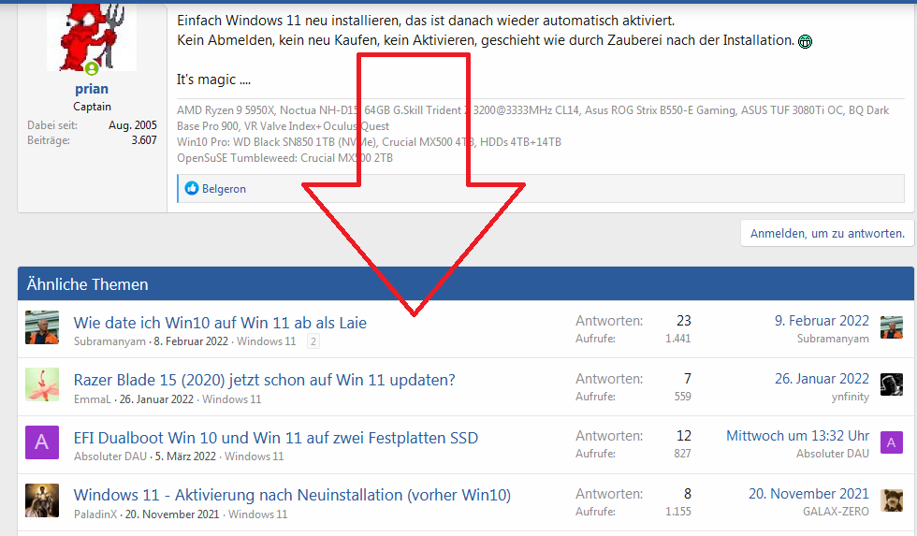Screen dimensions: 917x536
Task: Open the Subramanyam author link under the first thread
Action: [x=109, y=341]
